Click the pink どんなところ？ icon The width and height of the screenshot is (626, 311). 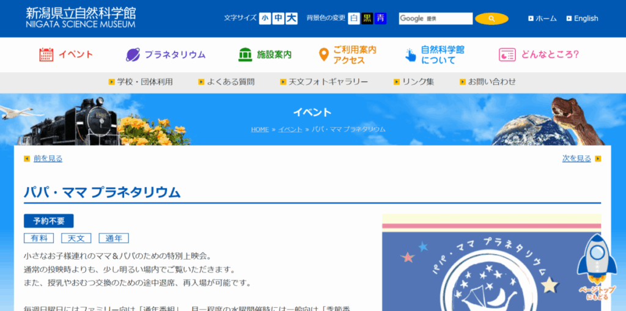click(x=507, y=55)
